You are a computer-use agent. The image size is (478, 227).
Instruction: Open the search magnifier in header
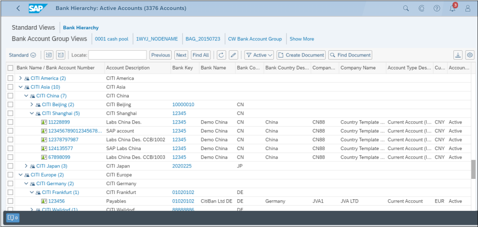pyautogui.click(x=406, y=8)
